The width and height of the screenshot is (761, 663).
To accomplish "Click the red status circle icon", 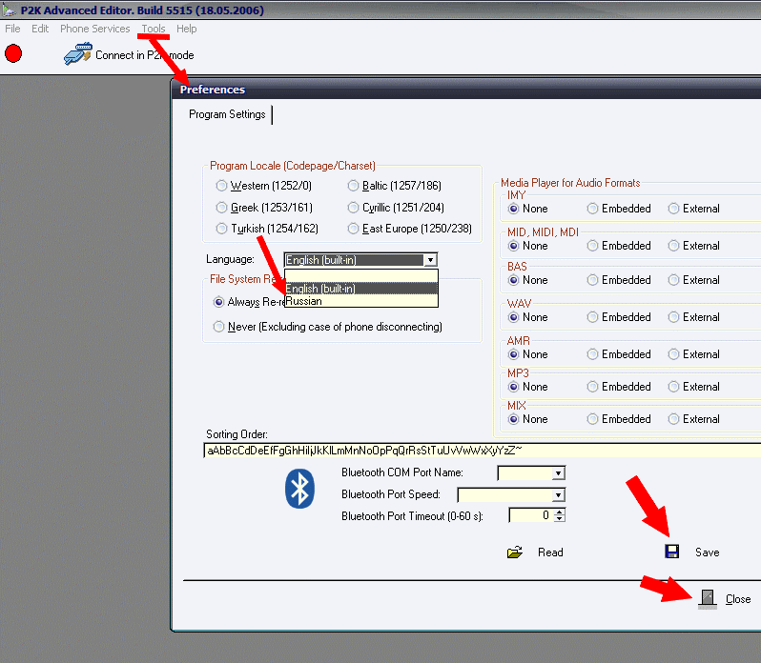I will (x=13, y=53).
